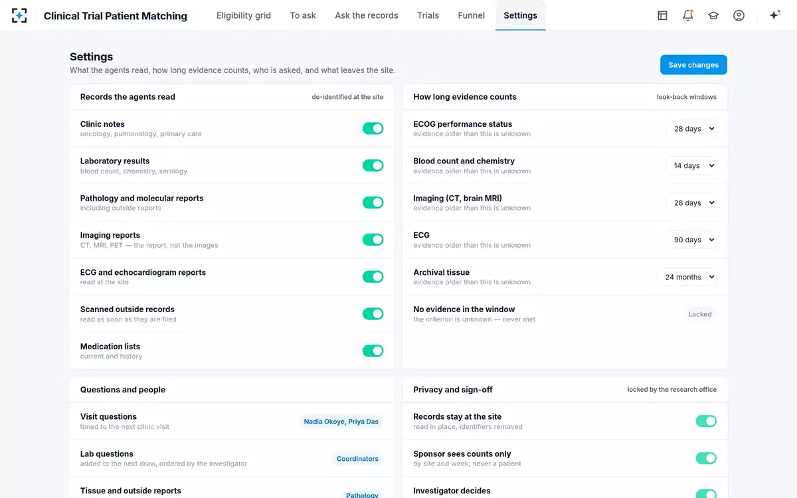797x498 pixels.
Task: Click 'Tissue and outside reports' label
Action: (131, 491)
